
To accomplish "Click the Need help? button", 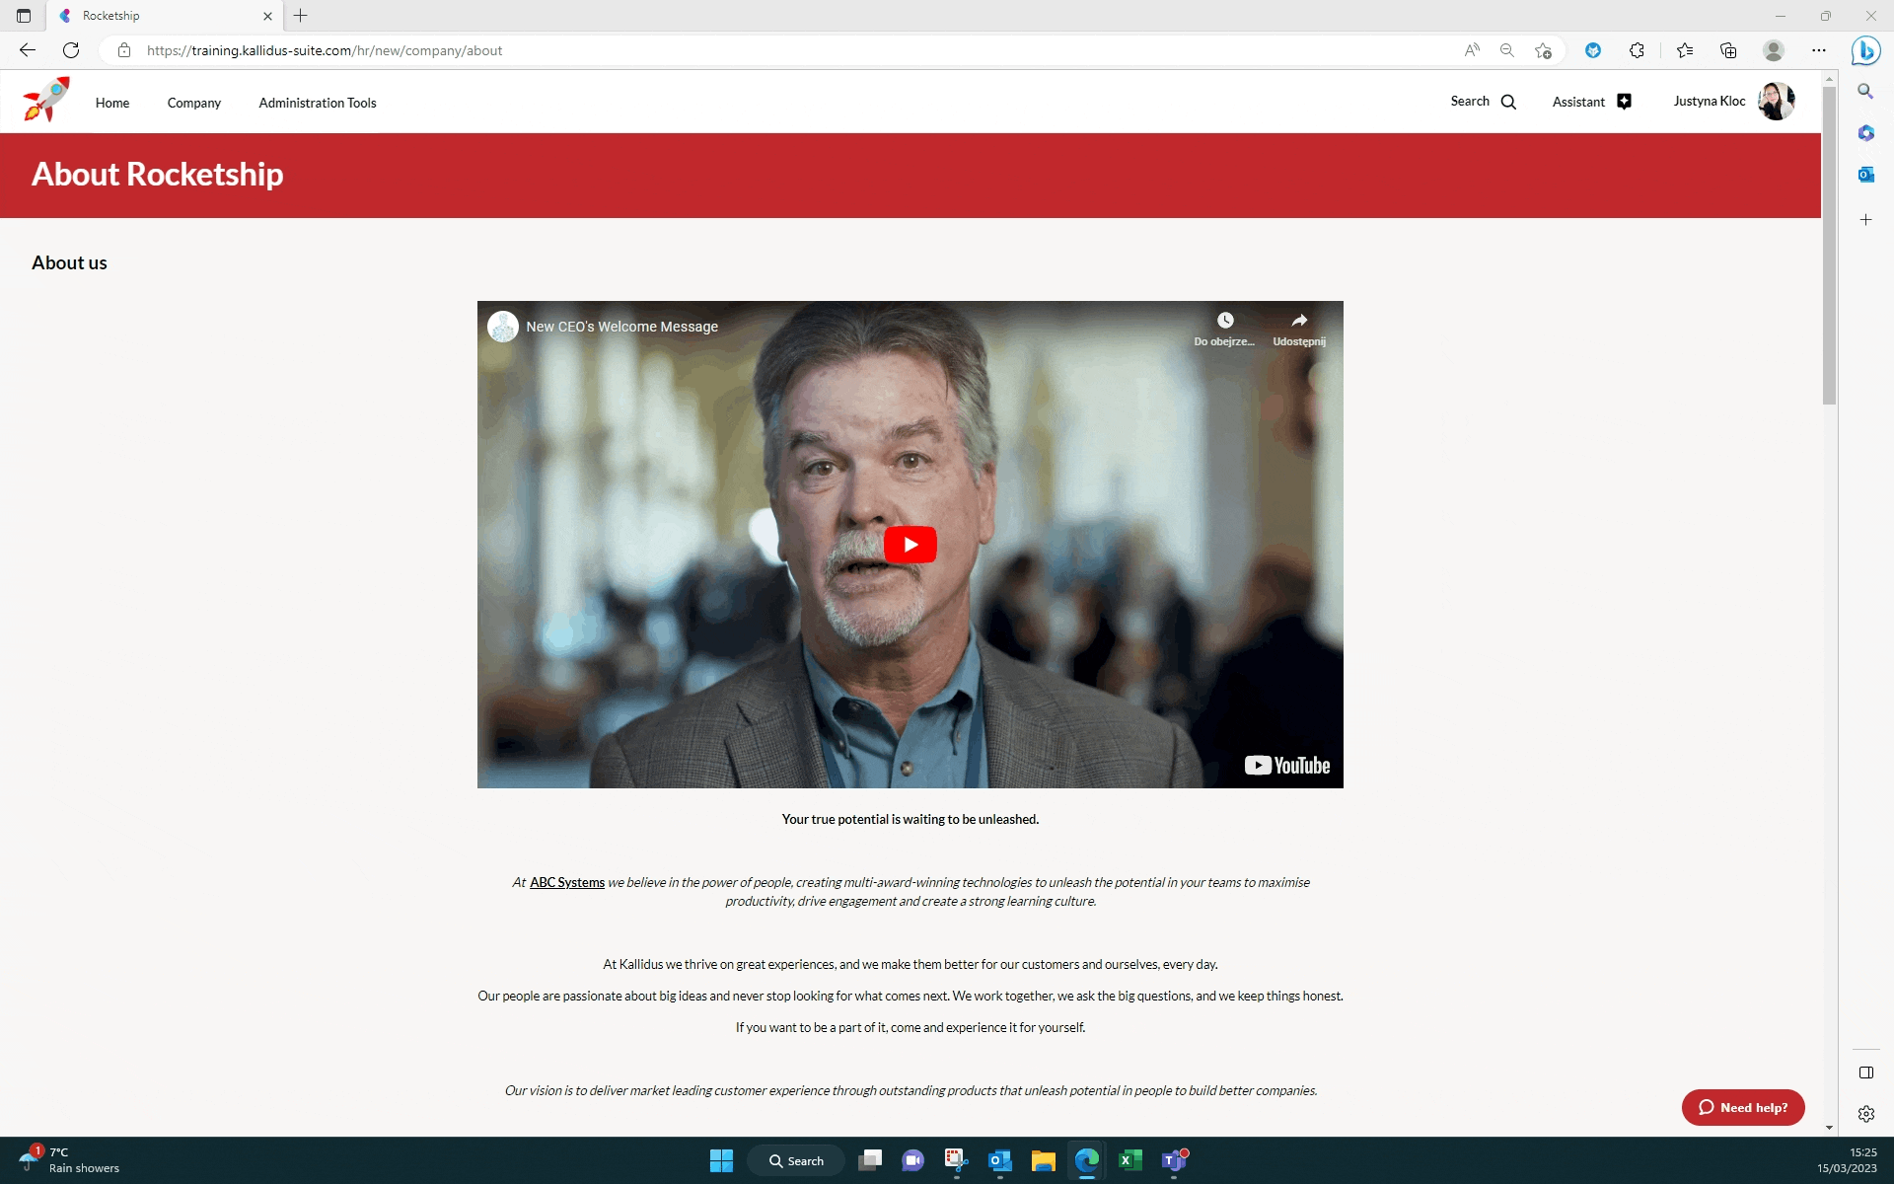I will click(x=1742, y=1107).
